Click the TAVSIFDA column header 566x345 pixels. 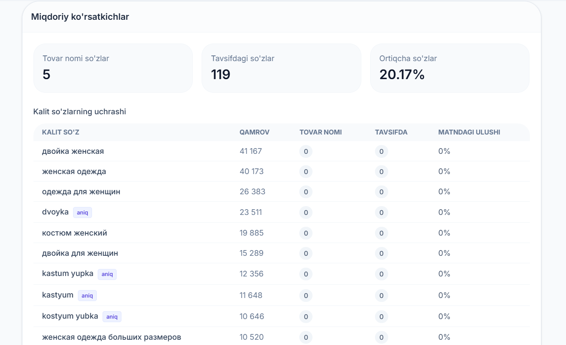pos(391,132)
